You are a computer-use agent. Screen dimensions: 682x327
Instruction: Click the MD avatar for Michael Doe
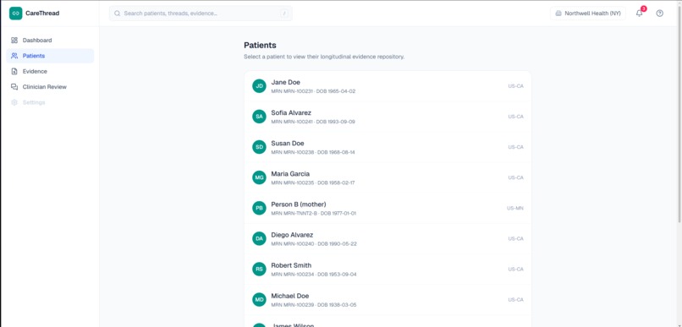click(x=259, y=300)
